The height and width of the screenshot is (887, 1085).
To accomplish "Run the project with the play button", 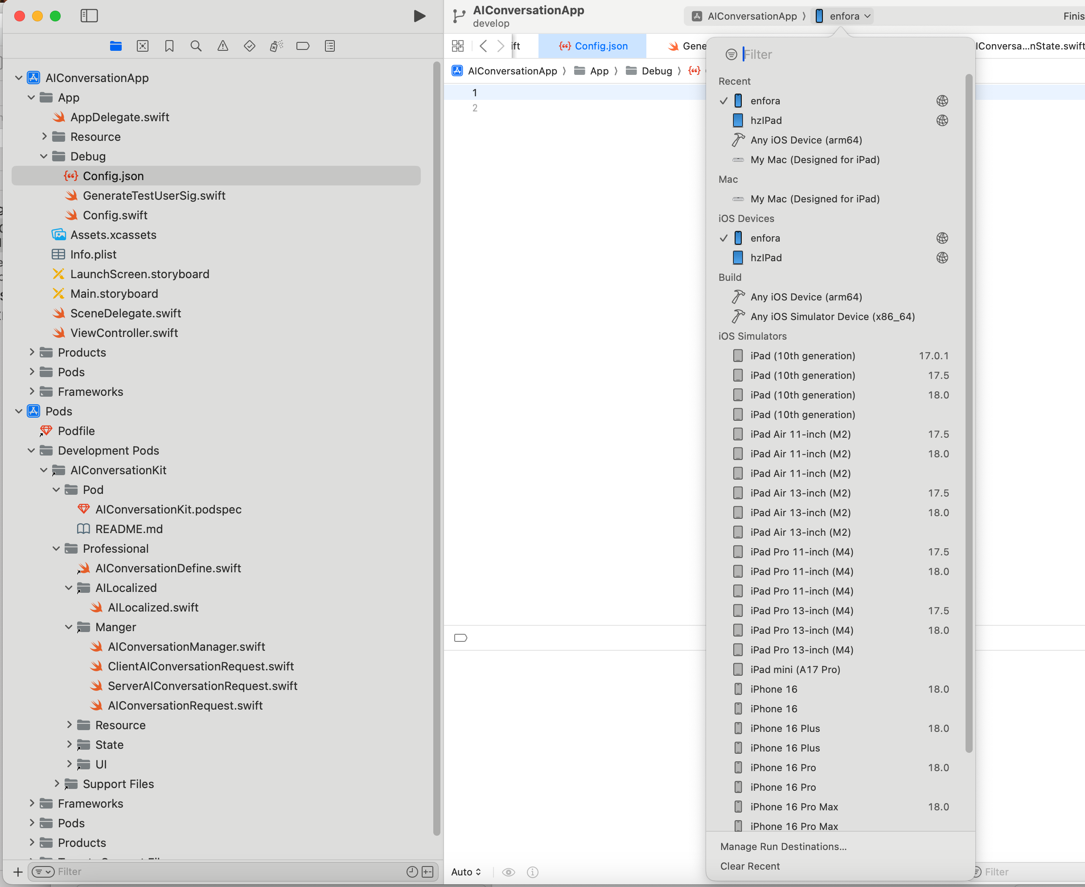I will (419, 16).
